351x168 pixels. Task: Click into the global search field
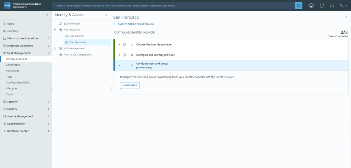(171, 5)
